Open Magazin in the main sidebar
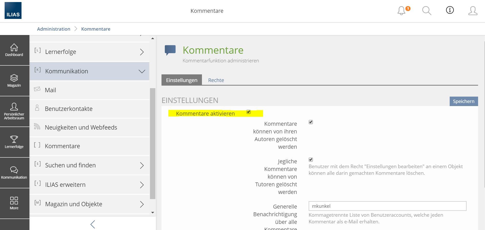Screen dimensions: 485x230 coord(14,81)
